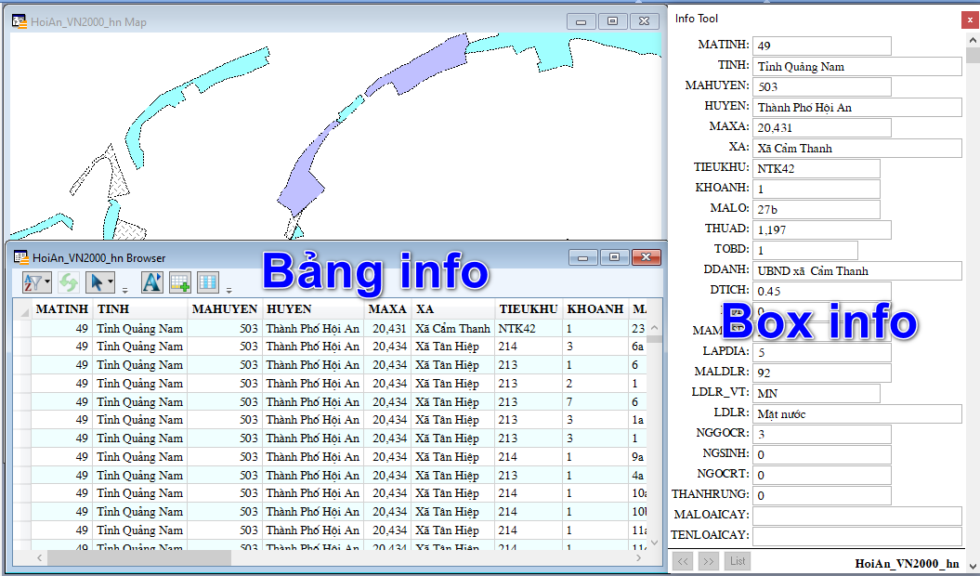Click the NGGOCR field with 3

click(822, 434)
